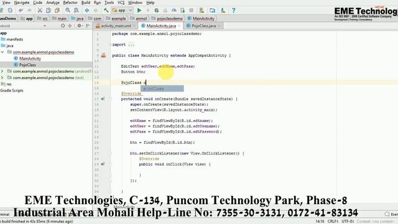Expand the androidTest pojoclassdemo package
Viewport: 398px width, 224px height.
click(2, 71)
